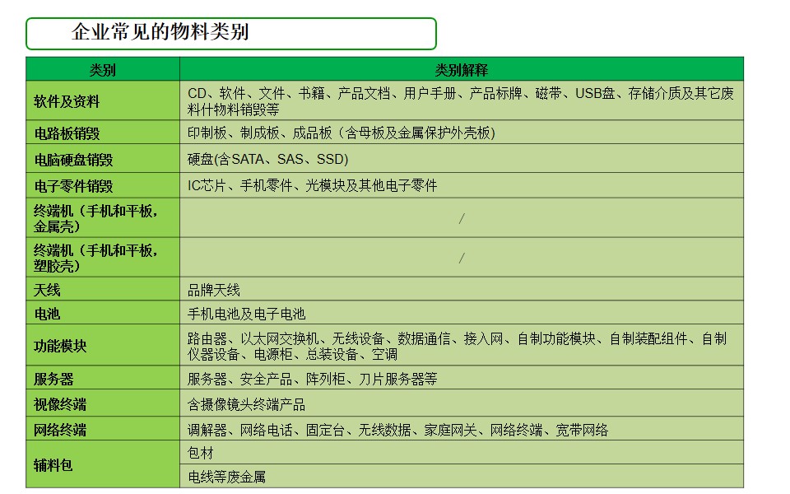Click the '硬盘(含SATA、SAS、SSD)' cell
790x494 pixels.
coord(462,159)
